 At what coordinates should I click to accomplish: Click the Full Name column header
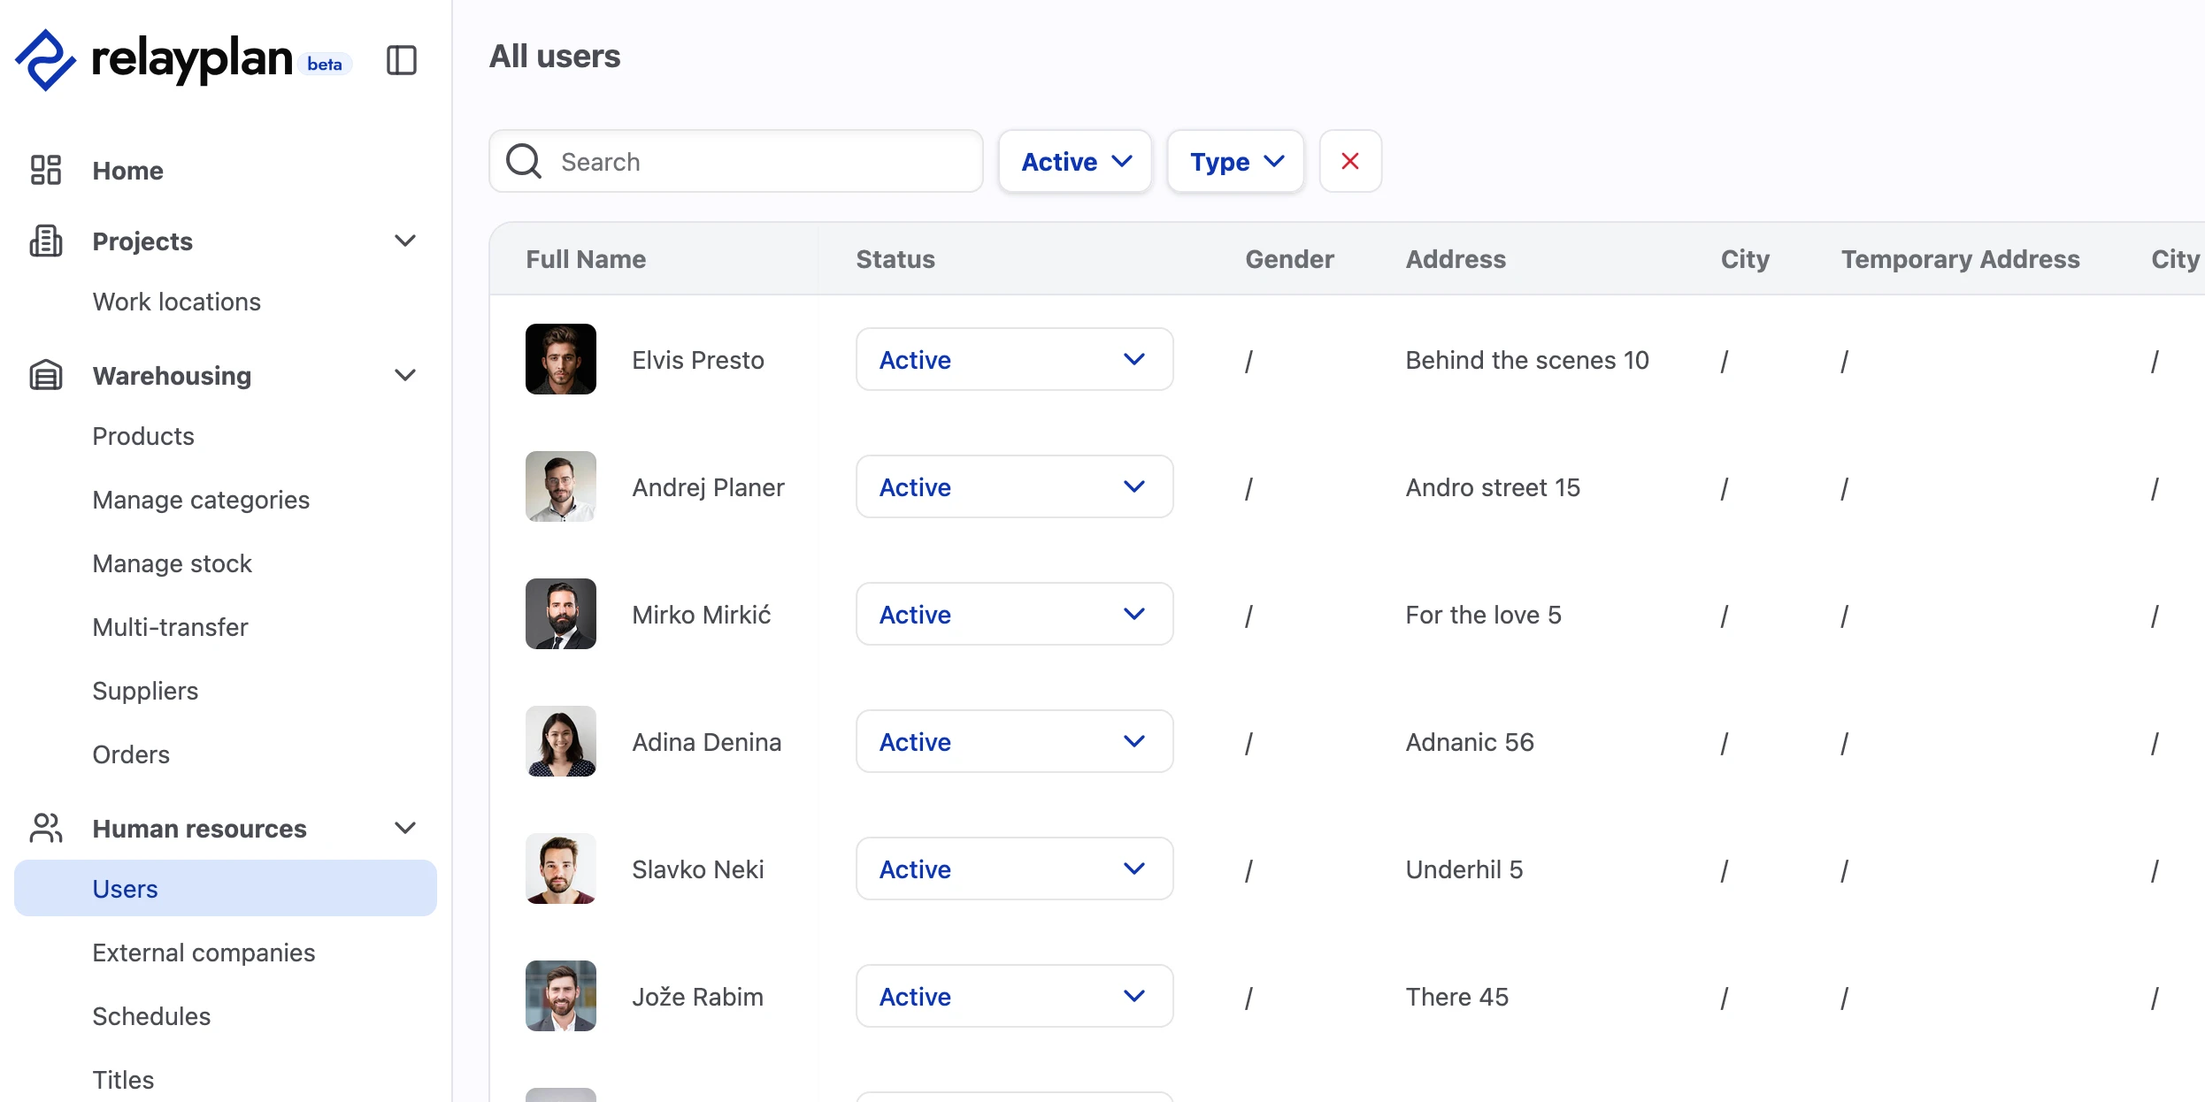(586, 259)
